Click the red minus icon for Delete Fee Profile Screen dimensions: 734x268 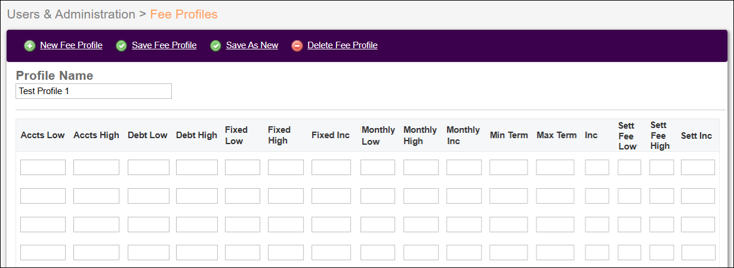[297, 46]
